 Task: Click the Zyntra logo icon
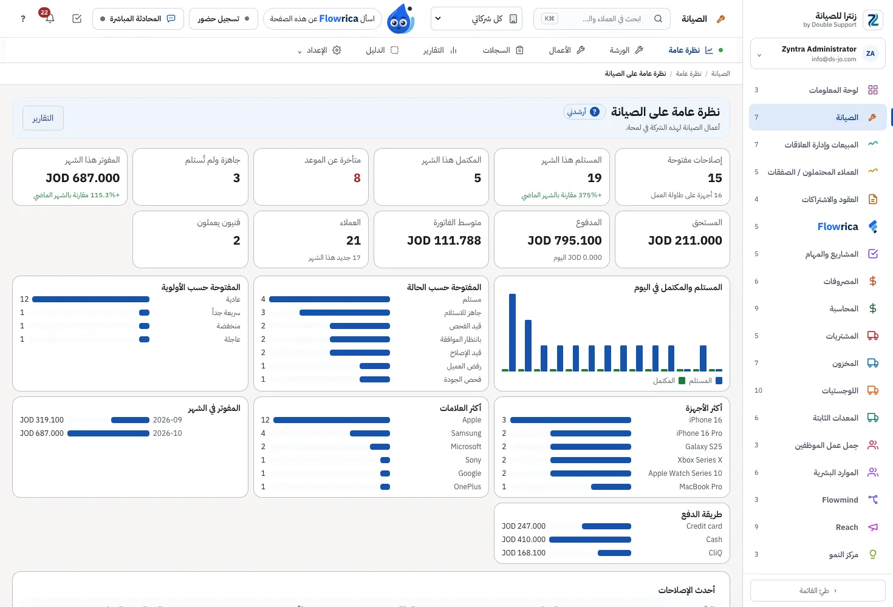pyautogui.click(x=874, y=20)
